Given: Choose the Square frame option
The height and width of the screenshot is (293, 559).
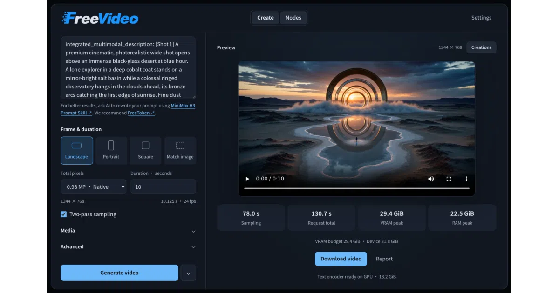Looking at the screenshot, I should [145, 150].
